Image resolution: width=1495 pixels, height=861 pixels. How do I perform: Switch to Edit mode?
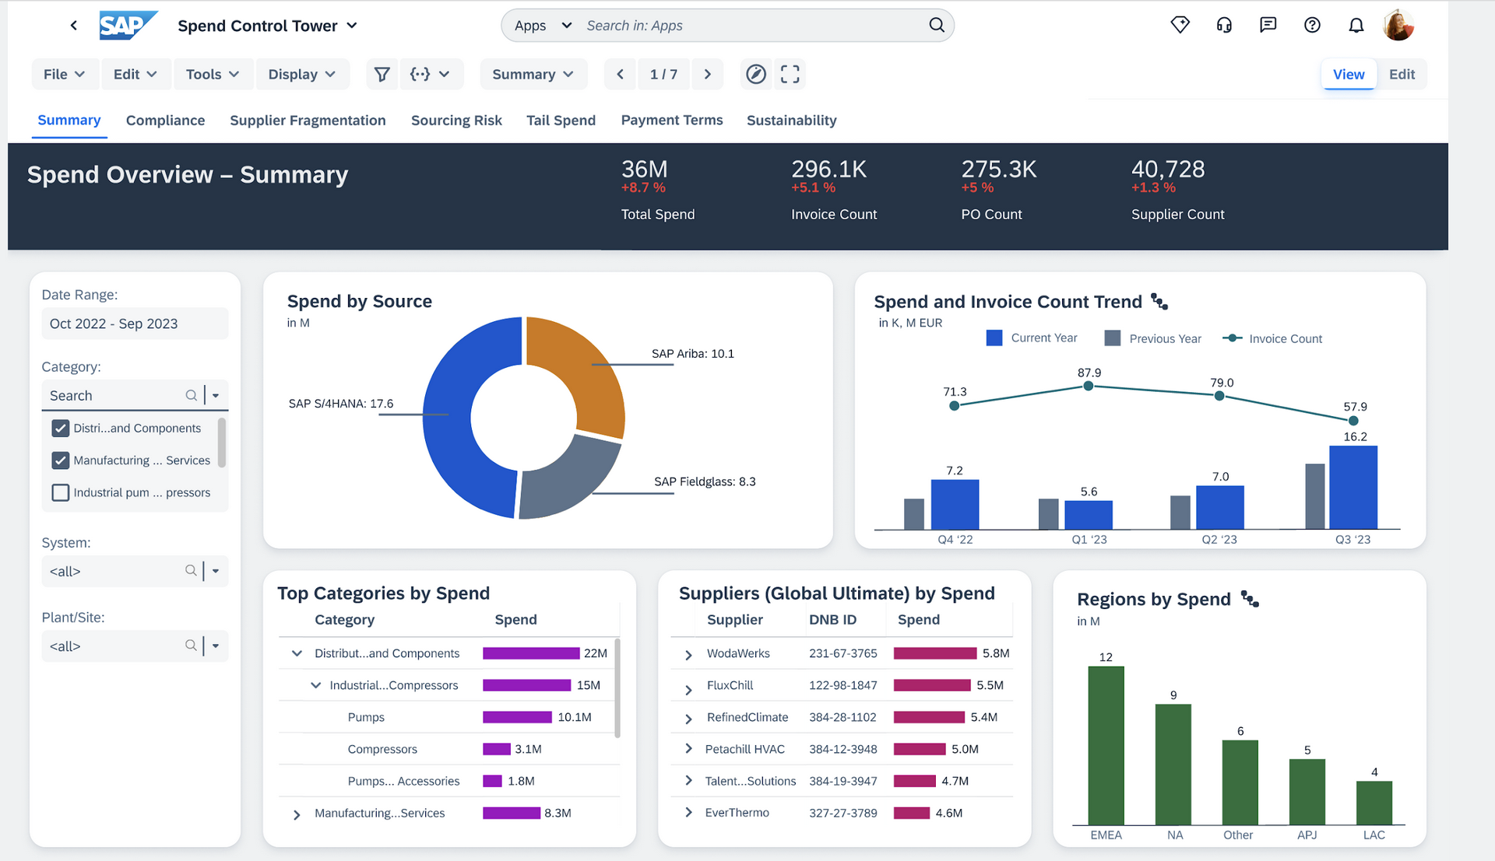[x=1402, y=74]
